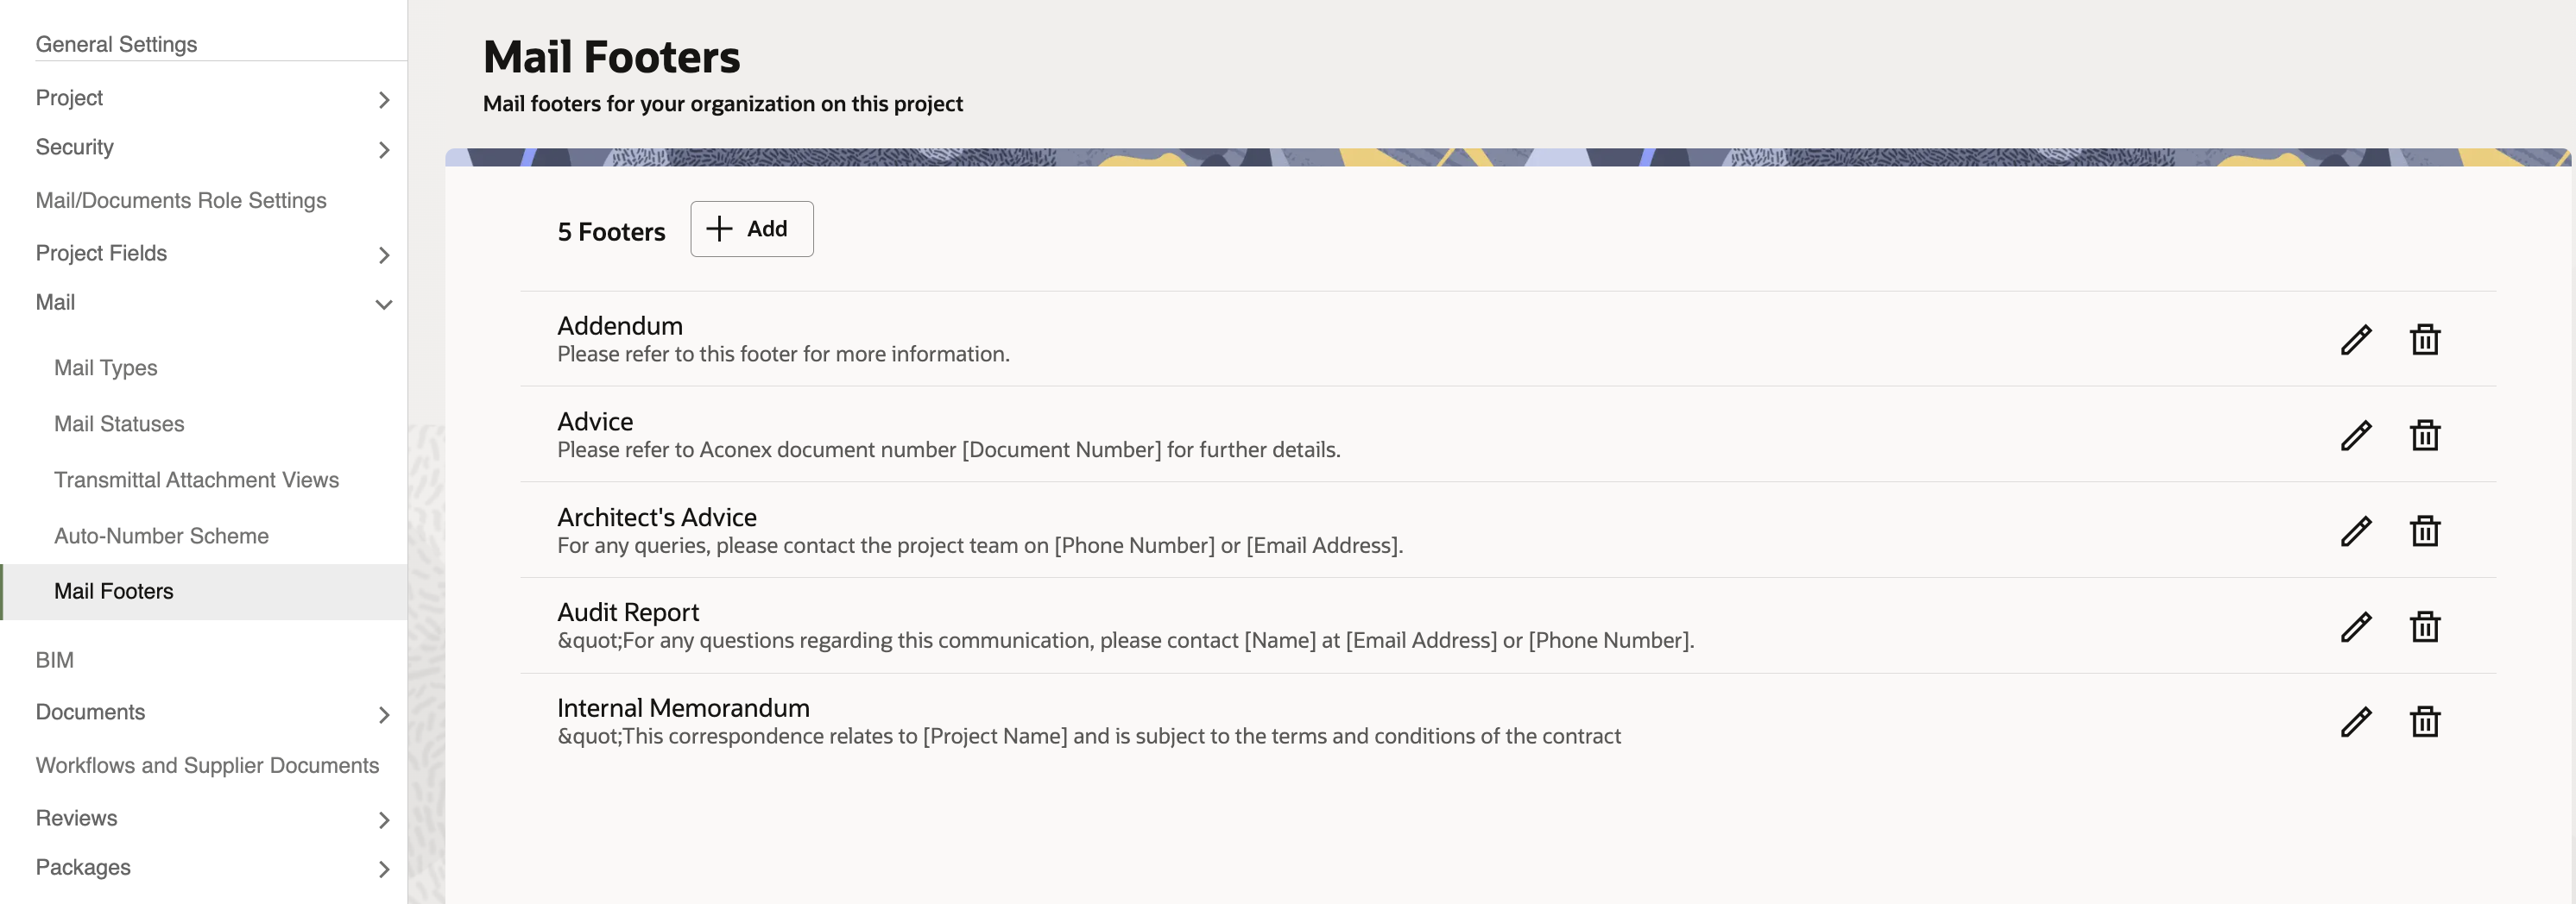
Task: Edit the Advice footer
Action: [2356, 436]
